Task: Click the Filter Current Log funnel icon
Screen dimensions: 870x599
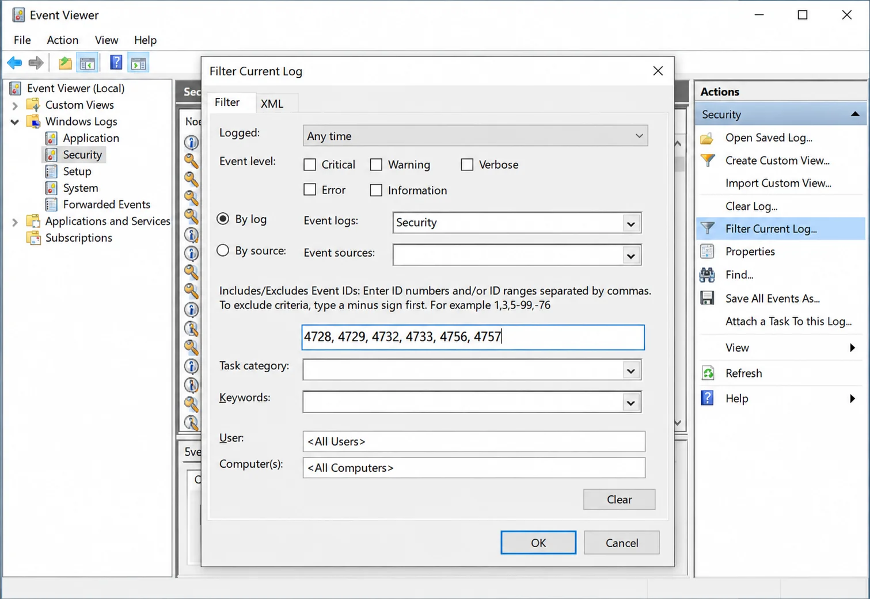Action: [708, 229]
